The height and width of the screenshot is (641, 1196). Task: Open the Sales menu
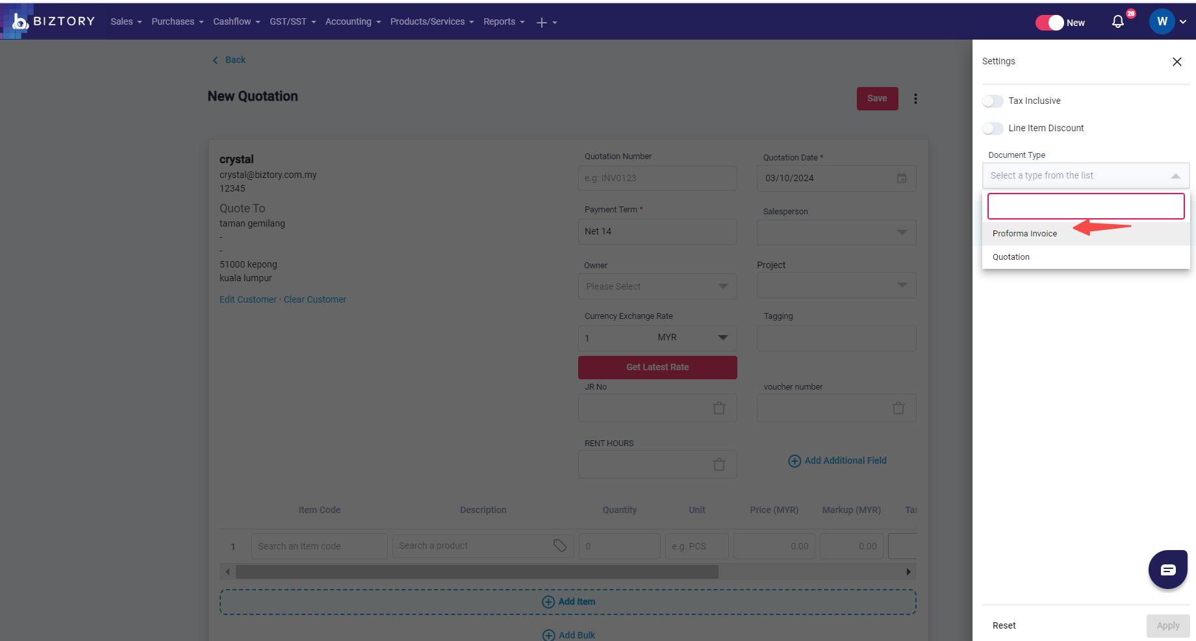(x=126, y=22)
